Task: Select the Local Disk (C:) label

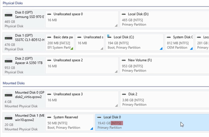Action: [x=124, y=37]
